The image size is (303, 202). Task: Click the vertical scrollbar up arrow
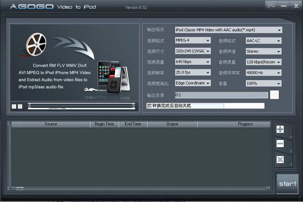(x=9, y=123)
